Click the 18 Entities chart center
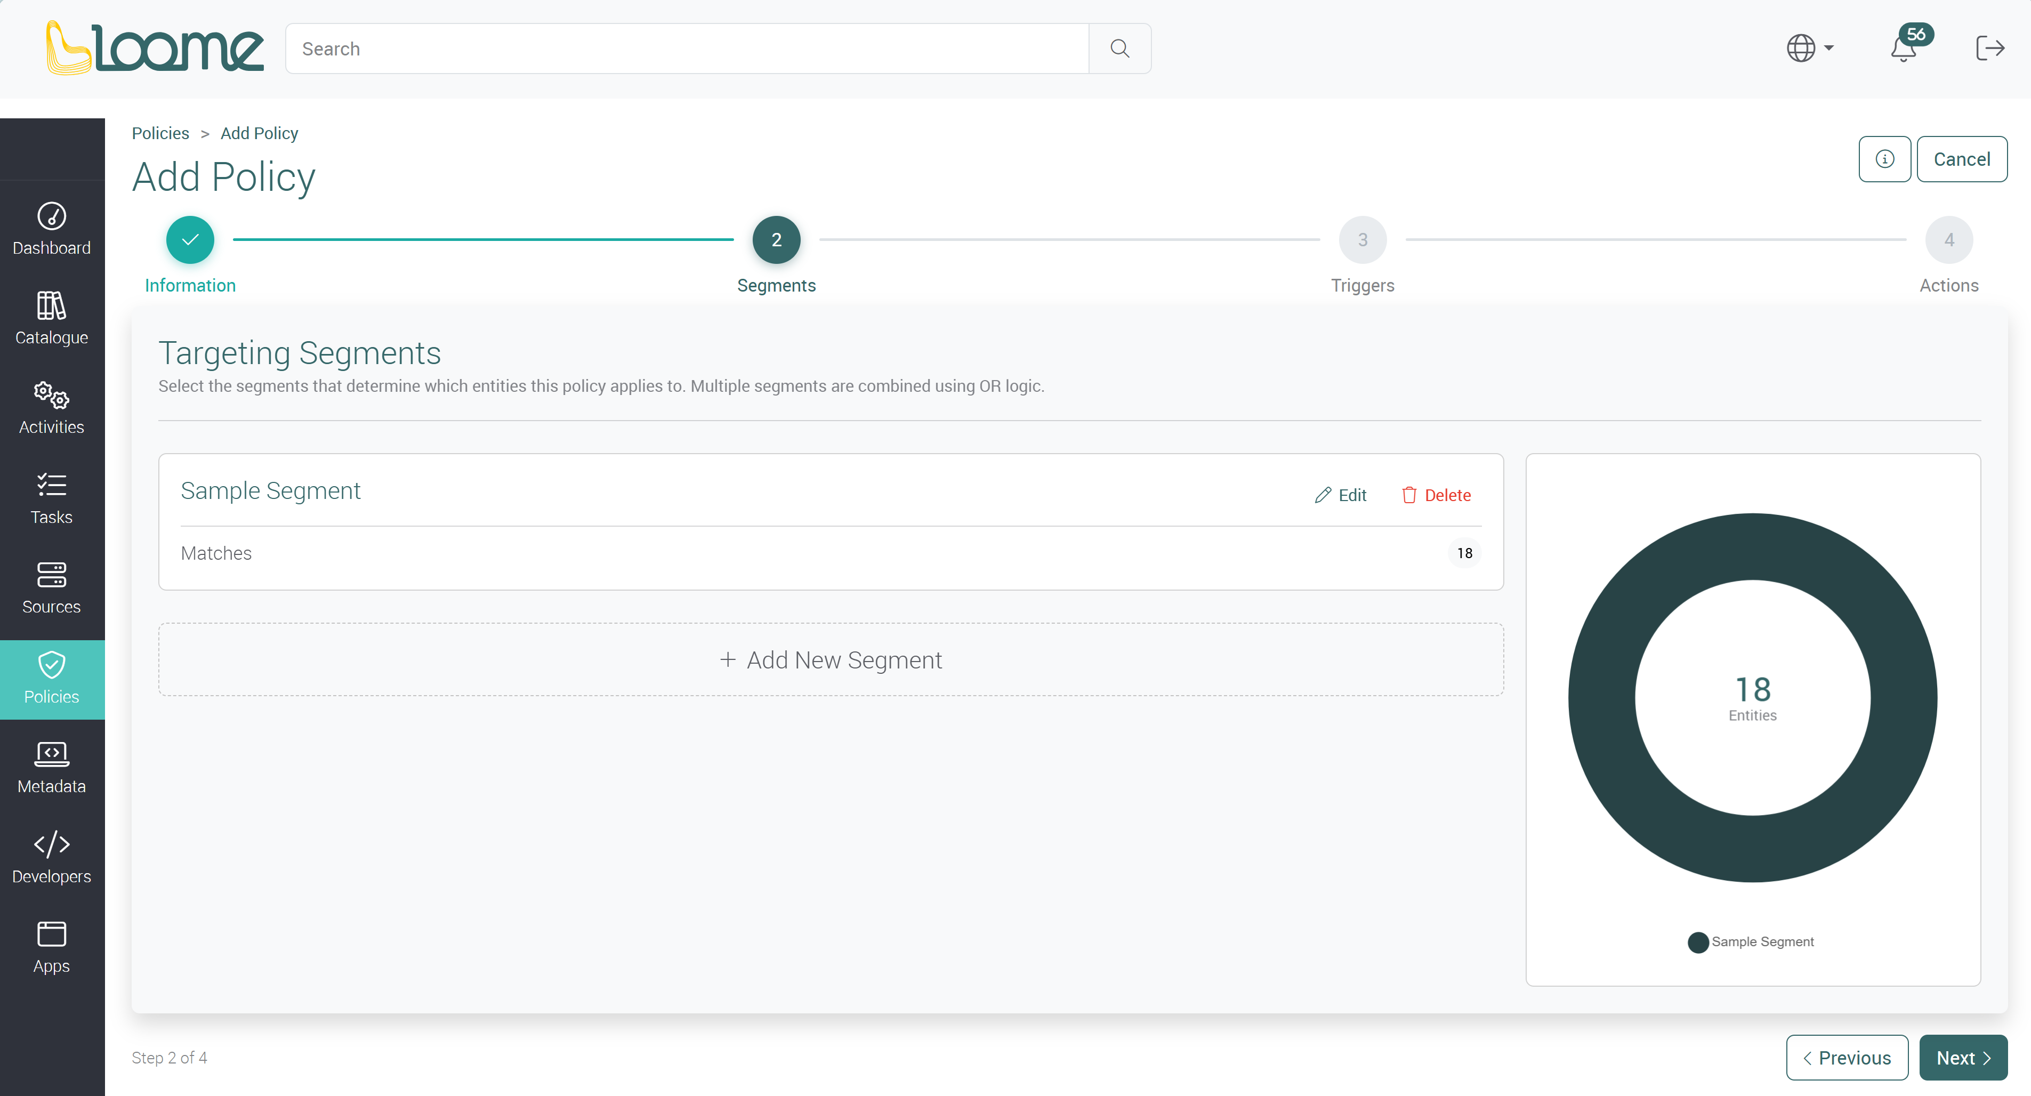The width and height of the screenshot is (2031, 1096). (x=1753, y=698)
